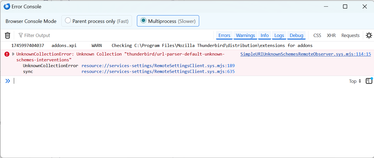Click the console prompt chevron icon
This screenshot has width=374, height=158.
pos(8,81)
